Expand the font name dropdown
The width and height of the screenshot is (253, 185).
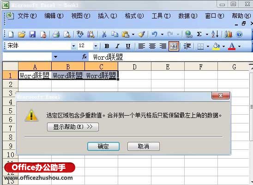pos(73,46)
